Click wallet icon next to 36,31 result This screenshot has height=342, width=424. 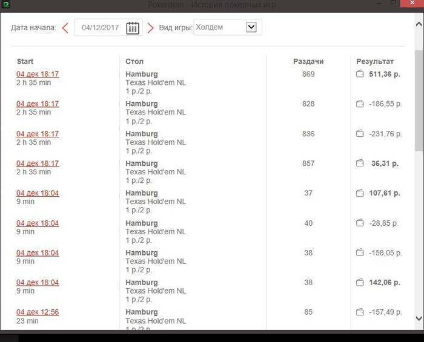tap(360, 163)
